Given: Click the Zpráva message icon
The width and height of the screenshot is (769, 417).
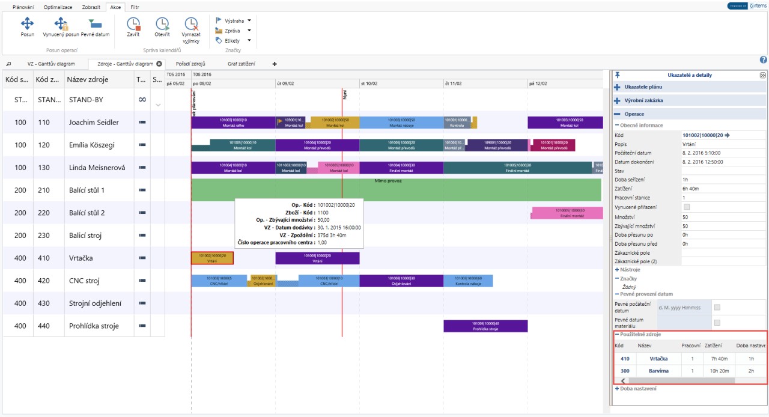Looking at the screenshot, I should click(x=219, y=30).
